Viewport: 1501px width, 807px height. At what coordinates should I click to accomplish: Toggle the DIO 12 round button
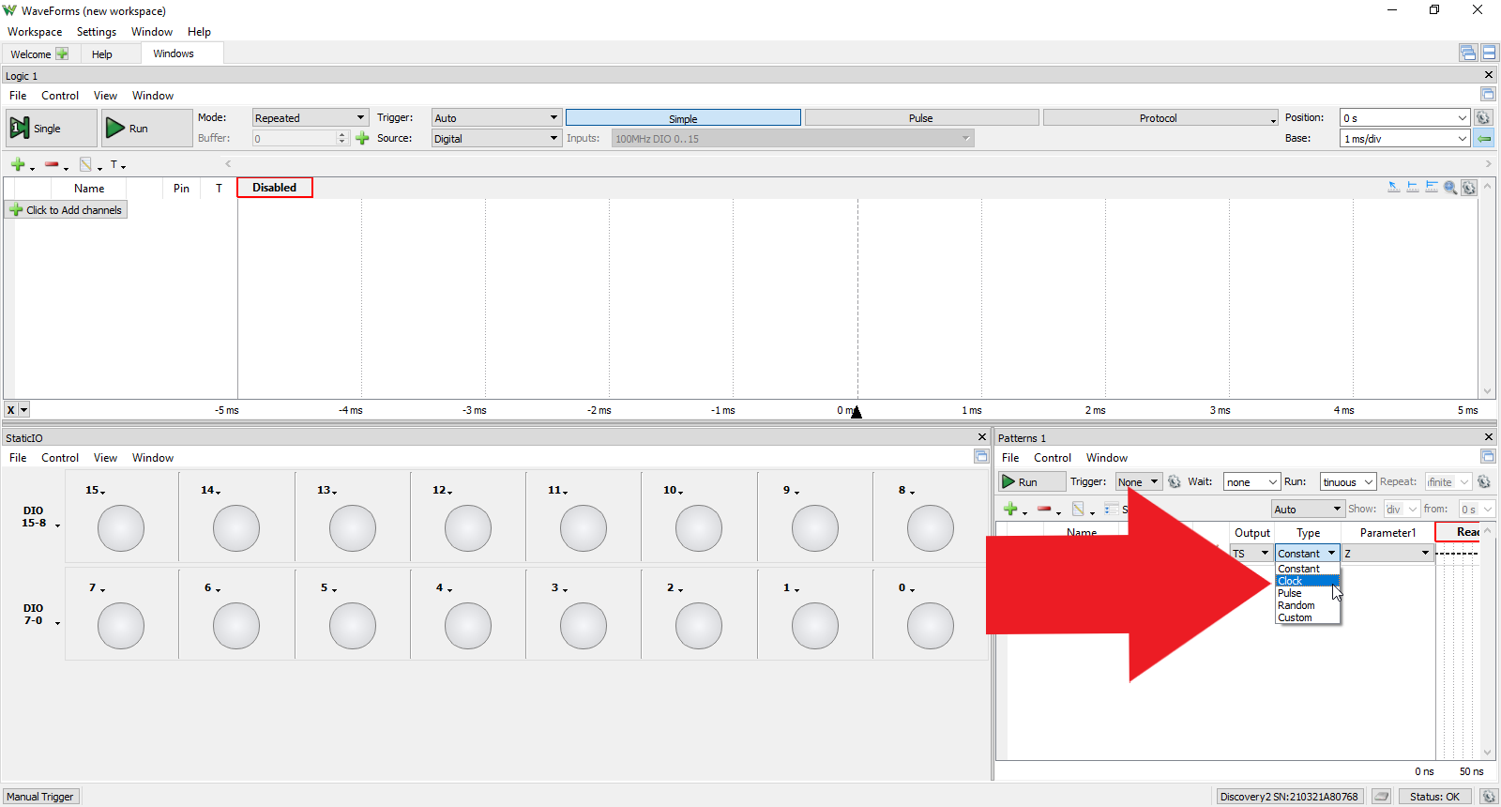tap(468, 528)
